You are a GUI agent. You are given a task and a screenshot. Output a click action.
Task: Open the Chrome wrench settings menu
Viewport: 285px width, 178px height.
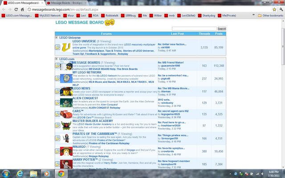[x=281, y=9]
